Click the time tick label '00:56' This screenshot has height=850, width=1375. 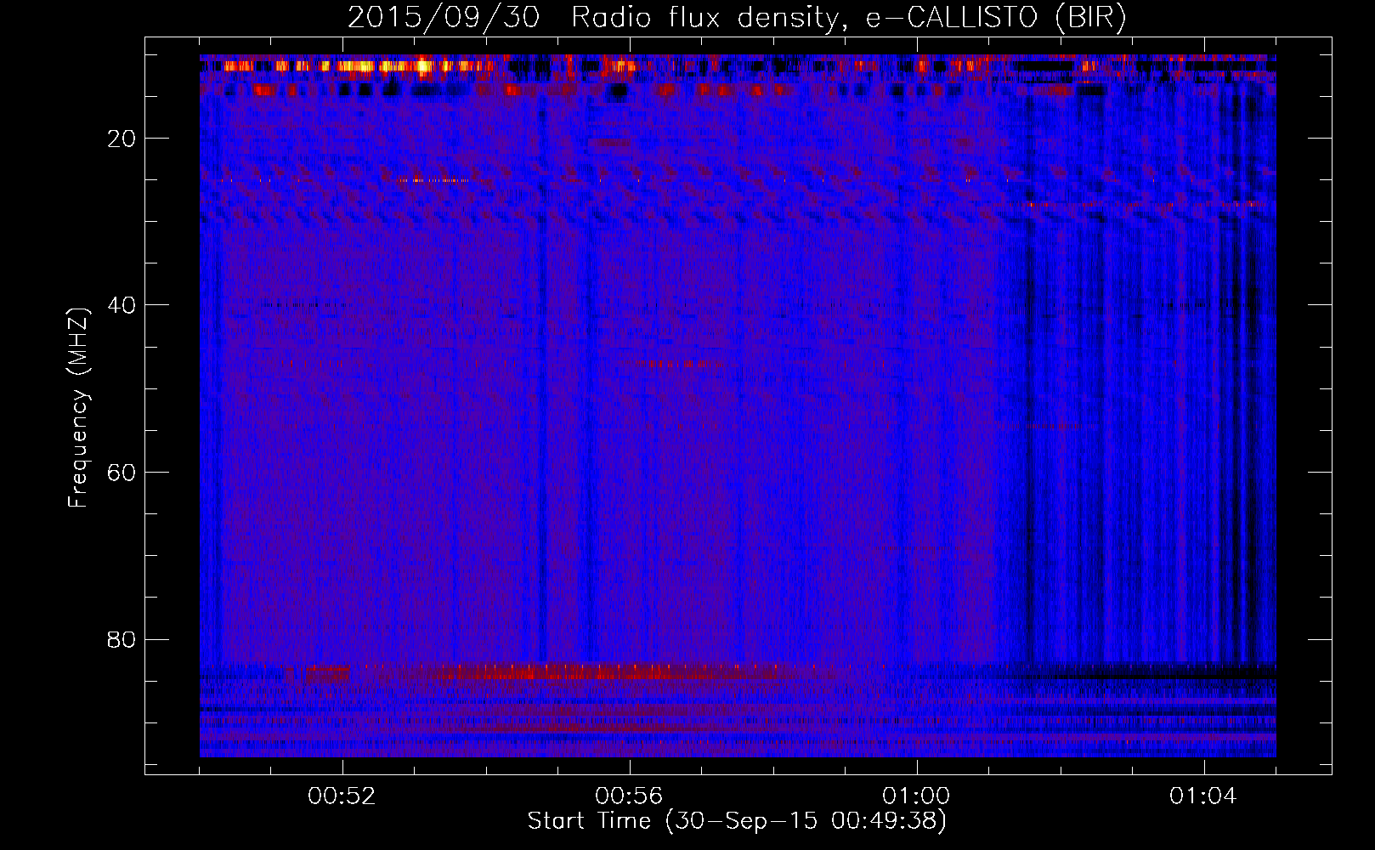(x=629, y=796)
